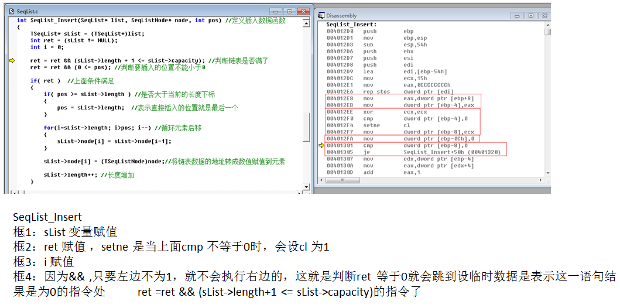Click 'sList->node[i] = sList->node[i-1];' line
Screen dimensions: 620x308
114,141
